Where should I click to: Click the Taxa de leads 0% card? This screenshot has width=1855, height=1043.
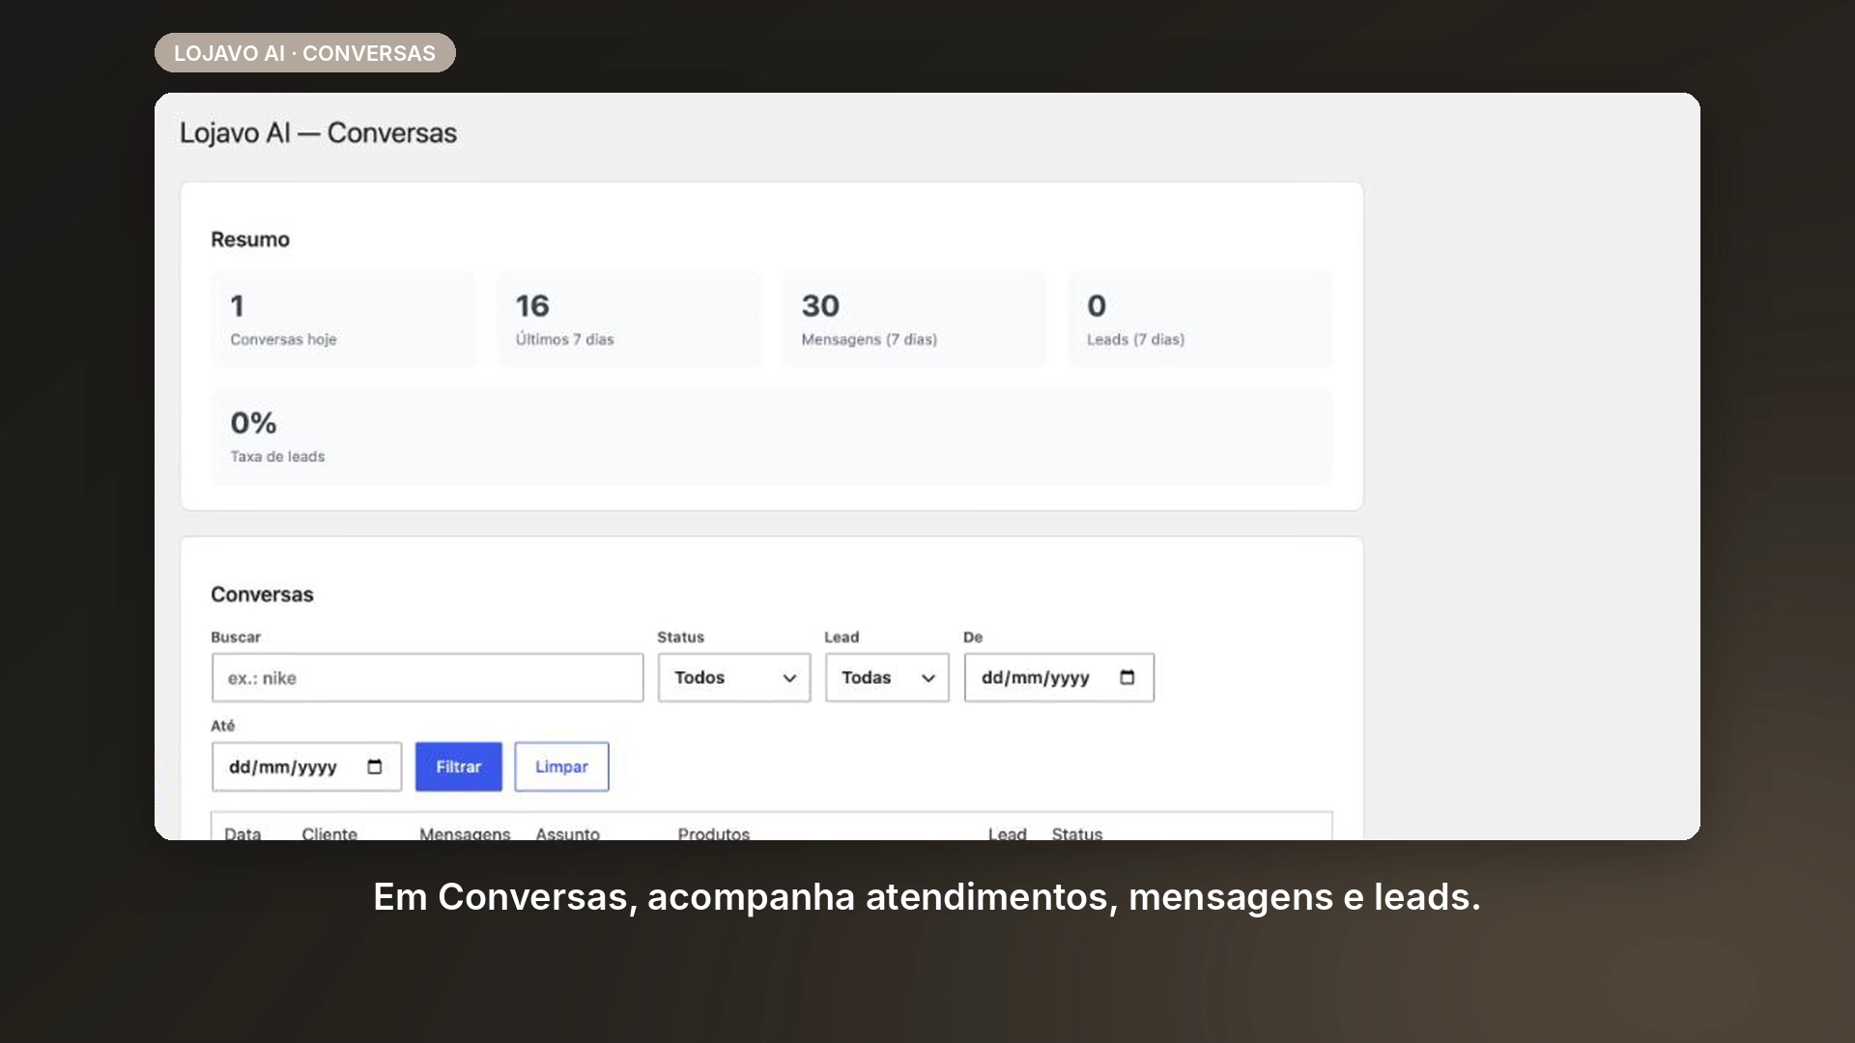771,437
